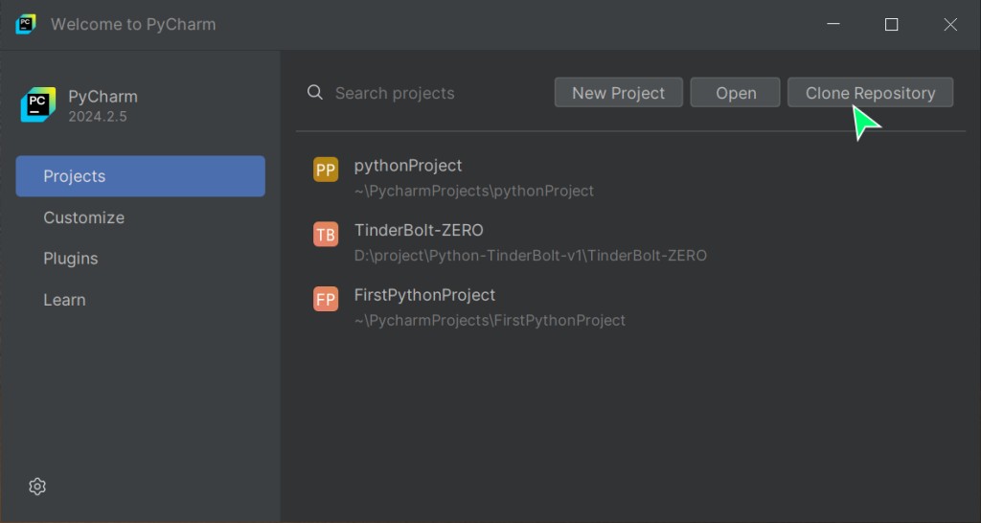This screenshot has height=523, width=981.
Task: Switch to the Customize tab
Action: (x=84, y=217)
